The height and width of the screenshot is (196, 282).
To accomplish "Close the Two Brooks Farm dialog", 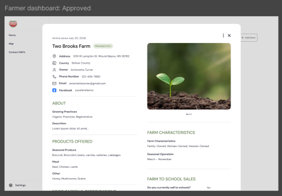I will click(229, 35).
